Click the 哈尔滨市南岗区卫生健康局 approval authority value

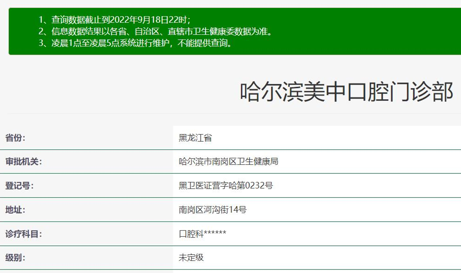point(228,162)
